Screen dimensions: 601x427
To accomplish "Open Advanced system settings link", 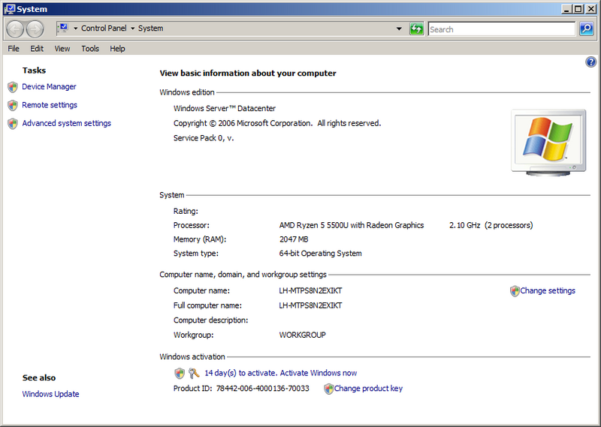I will point(66,123).
